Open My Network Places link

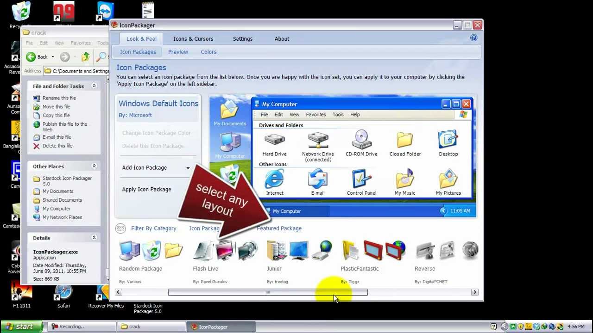(62, 217)
